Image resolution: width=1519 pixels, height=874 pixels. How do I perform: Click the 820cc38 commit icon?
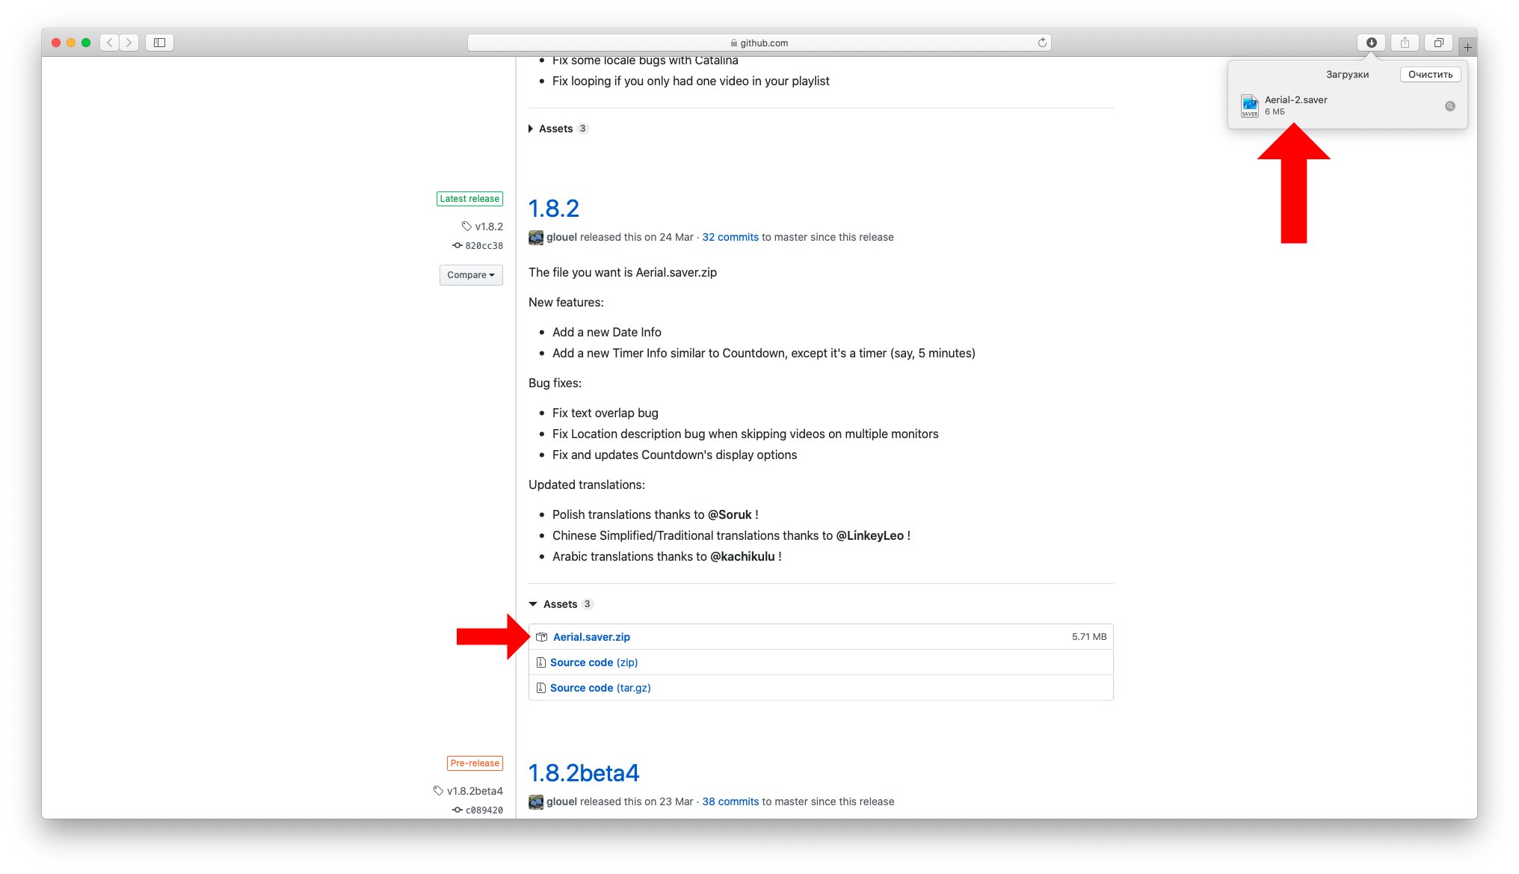pyautogui.click(x=457, y=245)
